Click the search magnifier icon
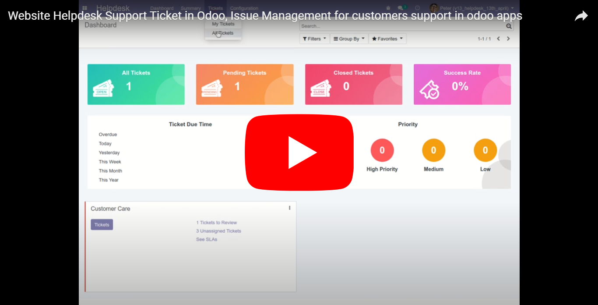The height and width of the screenshot is (305, 598). (509, 26)
